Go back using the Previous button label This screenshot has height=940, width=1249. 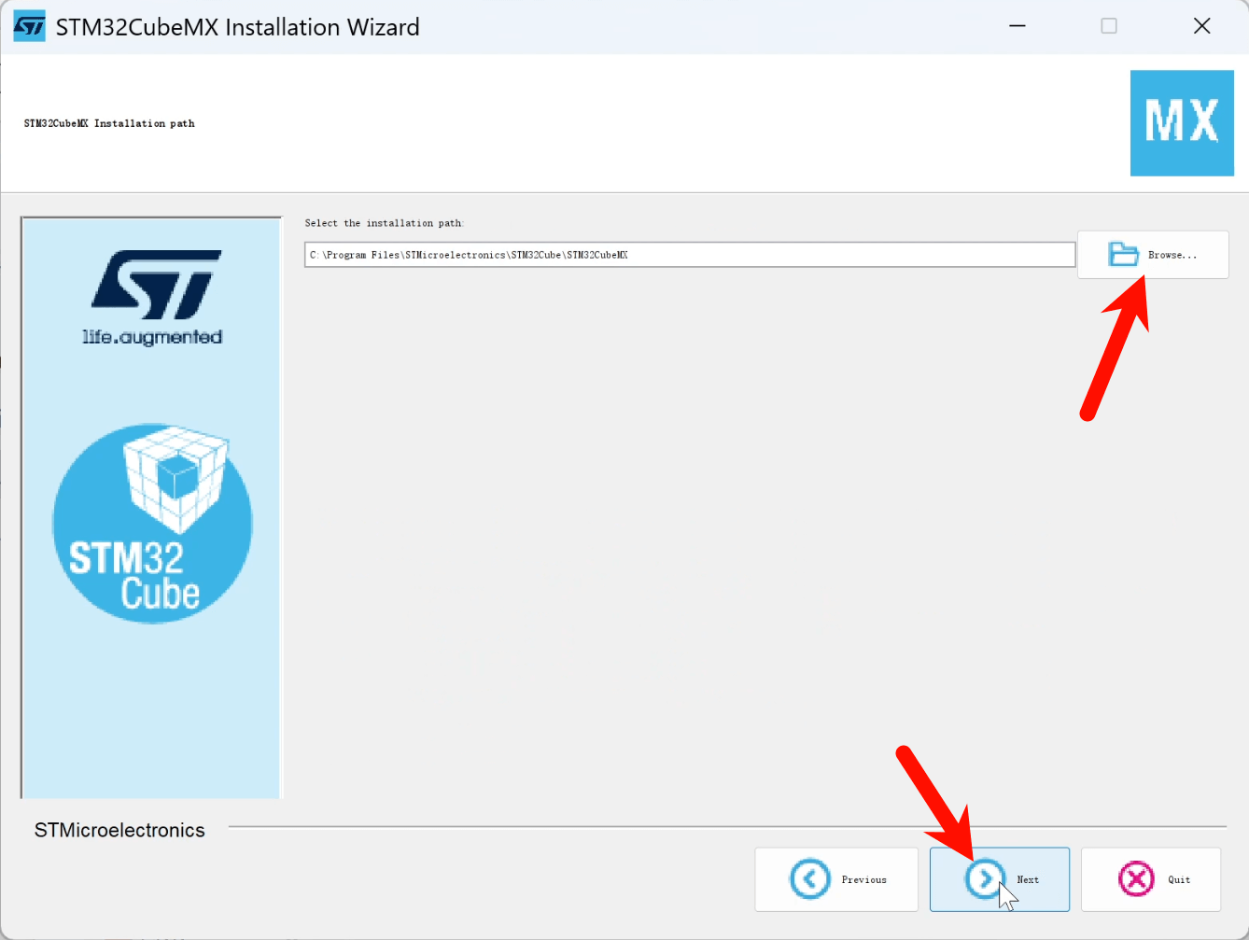863,879
